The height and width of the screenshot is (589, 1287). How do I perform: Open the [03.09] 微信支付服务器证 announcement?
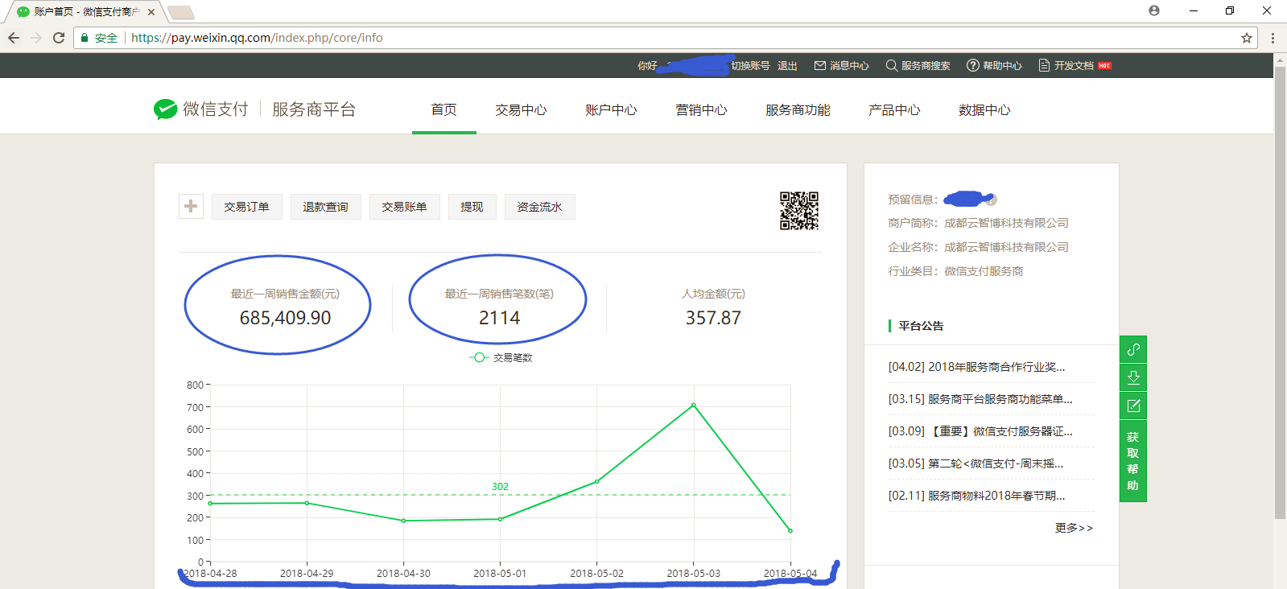pyautogui.click(x=980, y=431)
